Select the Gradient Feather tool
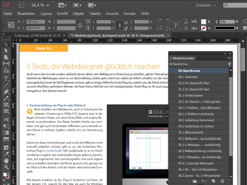The image size is (247, 185). tap(6, 139)
